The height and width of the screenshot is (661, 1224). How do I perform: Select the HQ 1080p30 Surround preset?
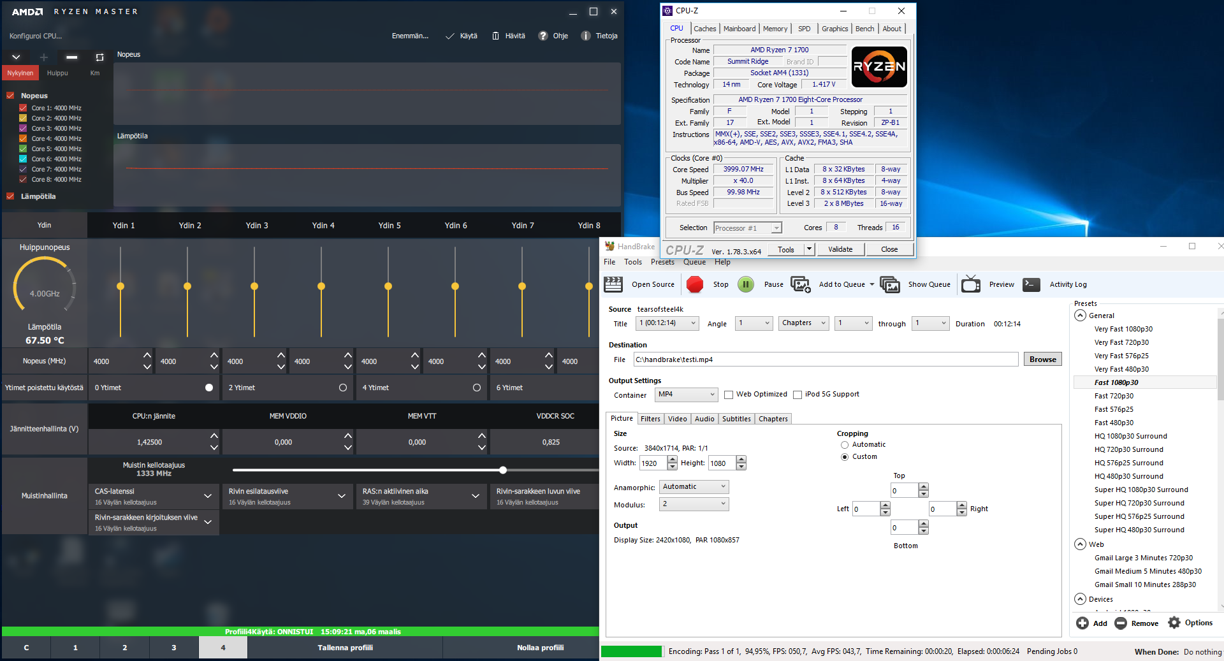coord(1130,436)
